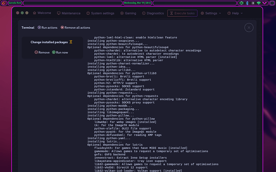Click the line 'installing python-pillow...'
The image size is (276, 172).
(x=110, y=116)
